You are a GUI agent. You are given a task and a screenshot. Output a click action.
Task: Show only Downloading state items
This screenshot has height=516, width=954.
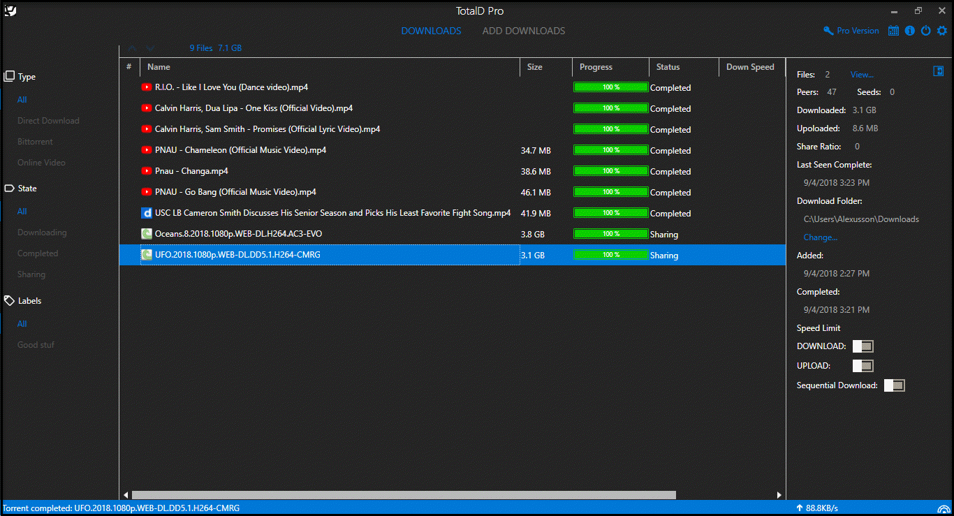(42, 233)
